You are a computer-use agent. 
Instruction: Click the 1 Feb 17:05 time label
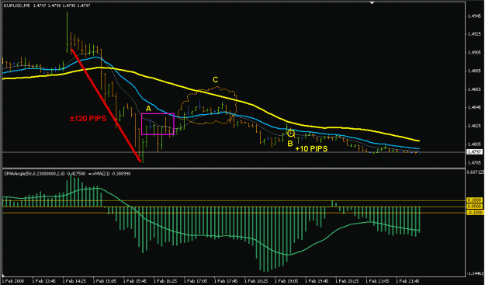click(x=196, y=281)
